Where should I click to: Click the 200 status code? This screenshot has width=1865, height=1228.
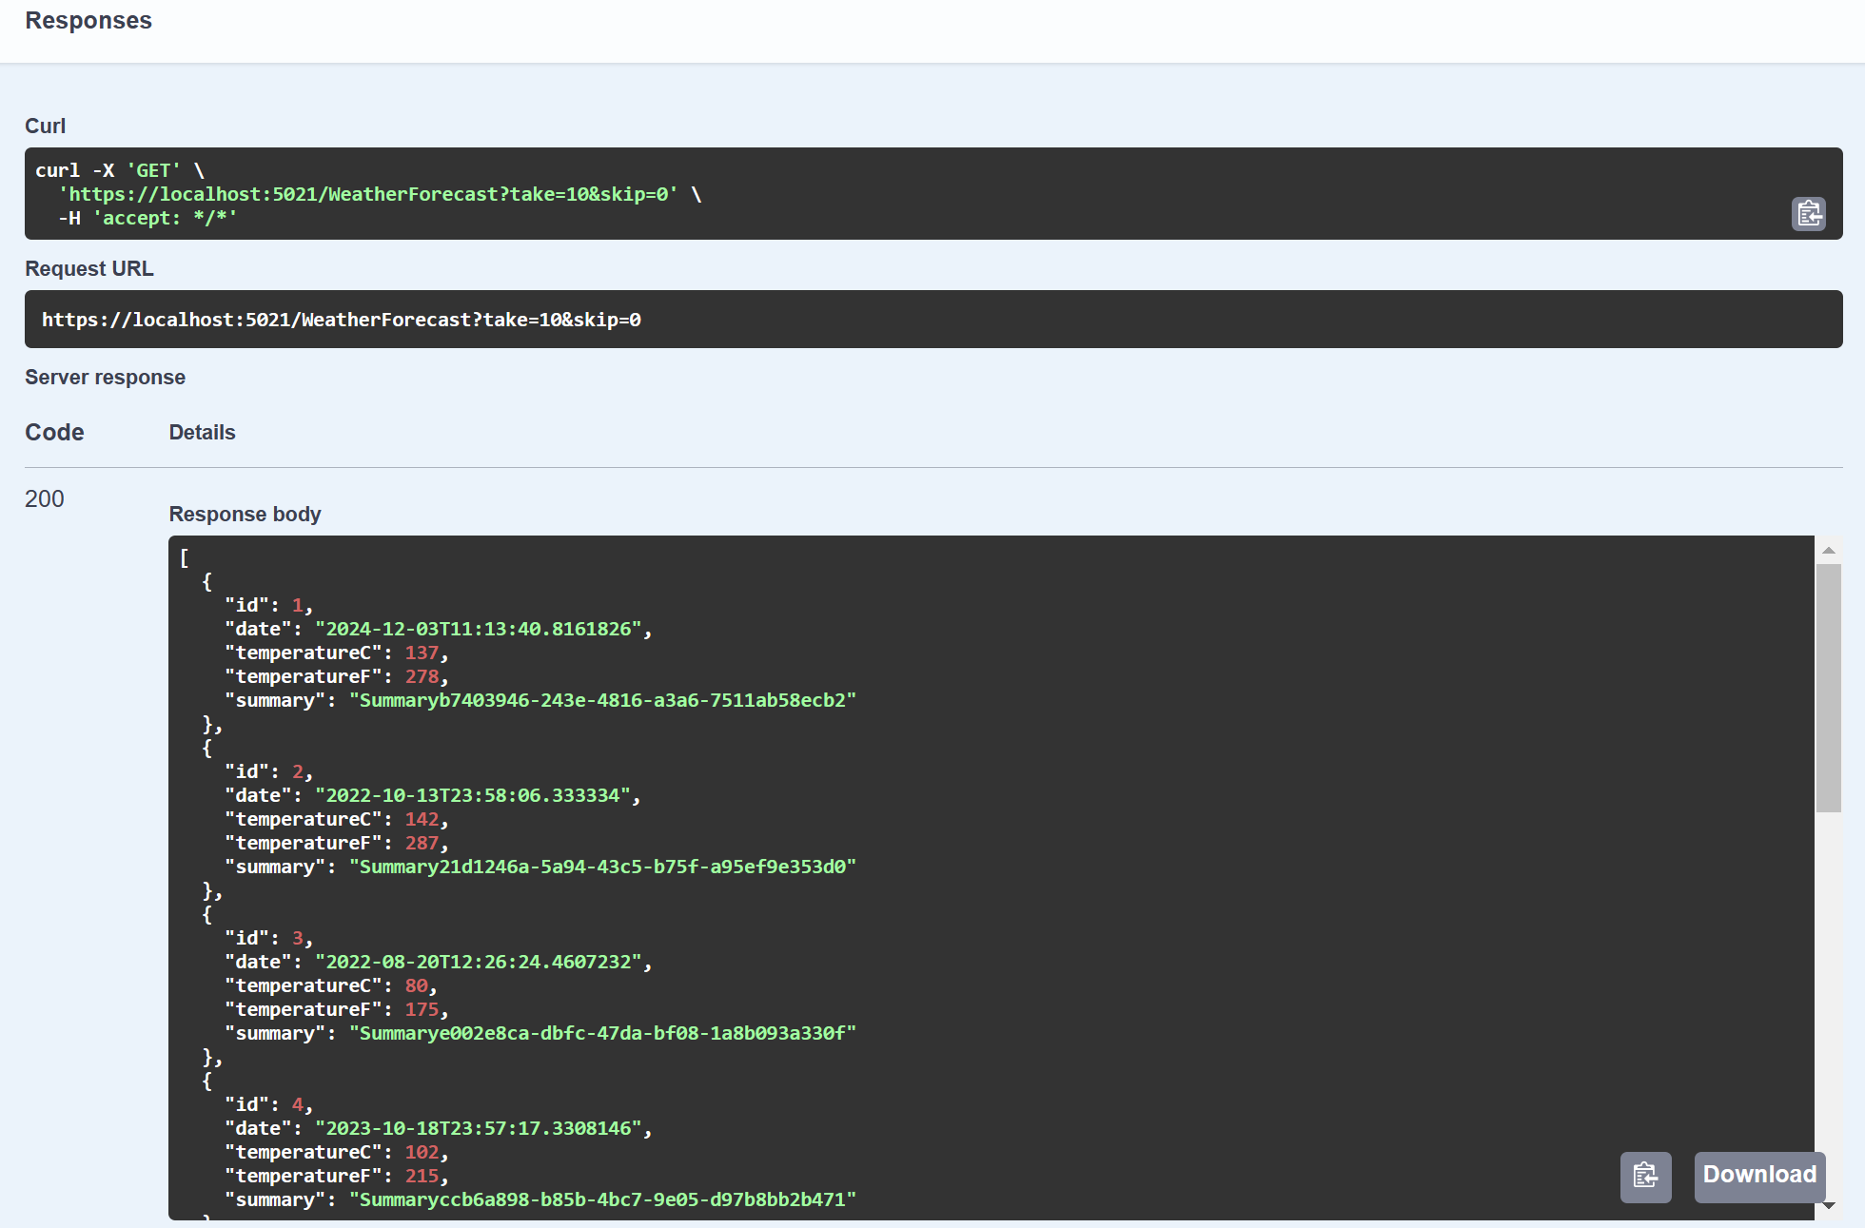click(45, 499)
